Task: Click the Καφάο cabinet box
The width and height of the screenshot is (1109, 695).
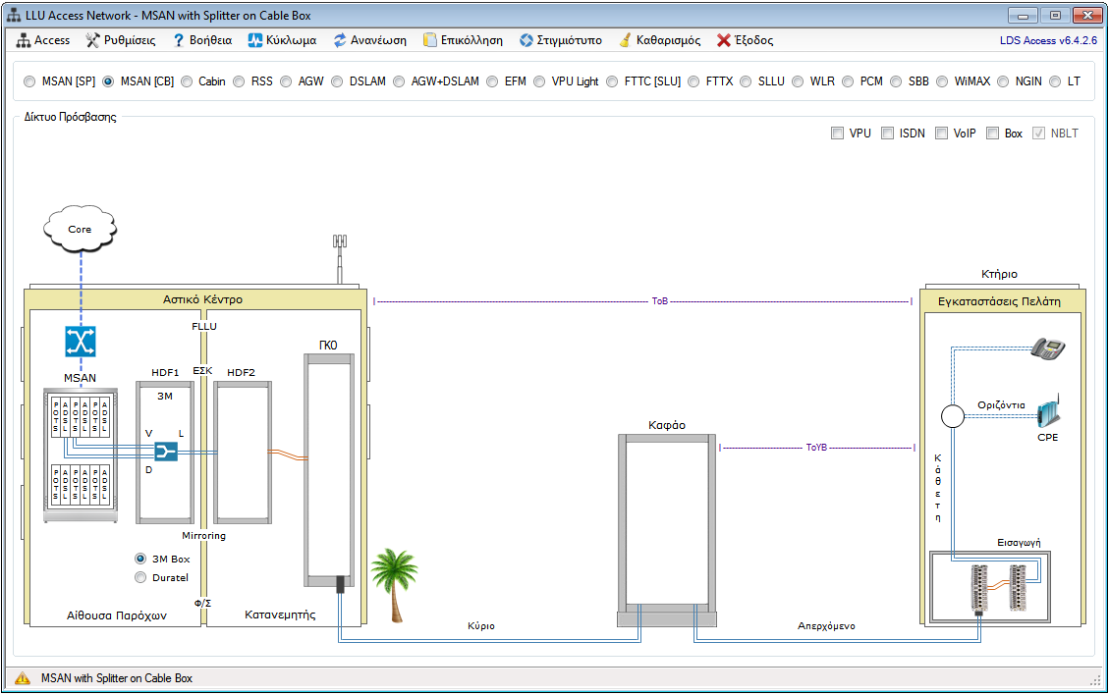Action: [x=667, y=525]
